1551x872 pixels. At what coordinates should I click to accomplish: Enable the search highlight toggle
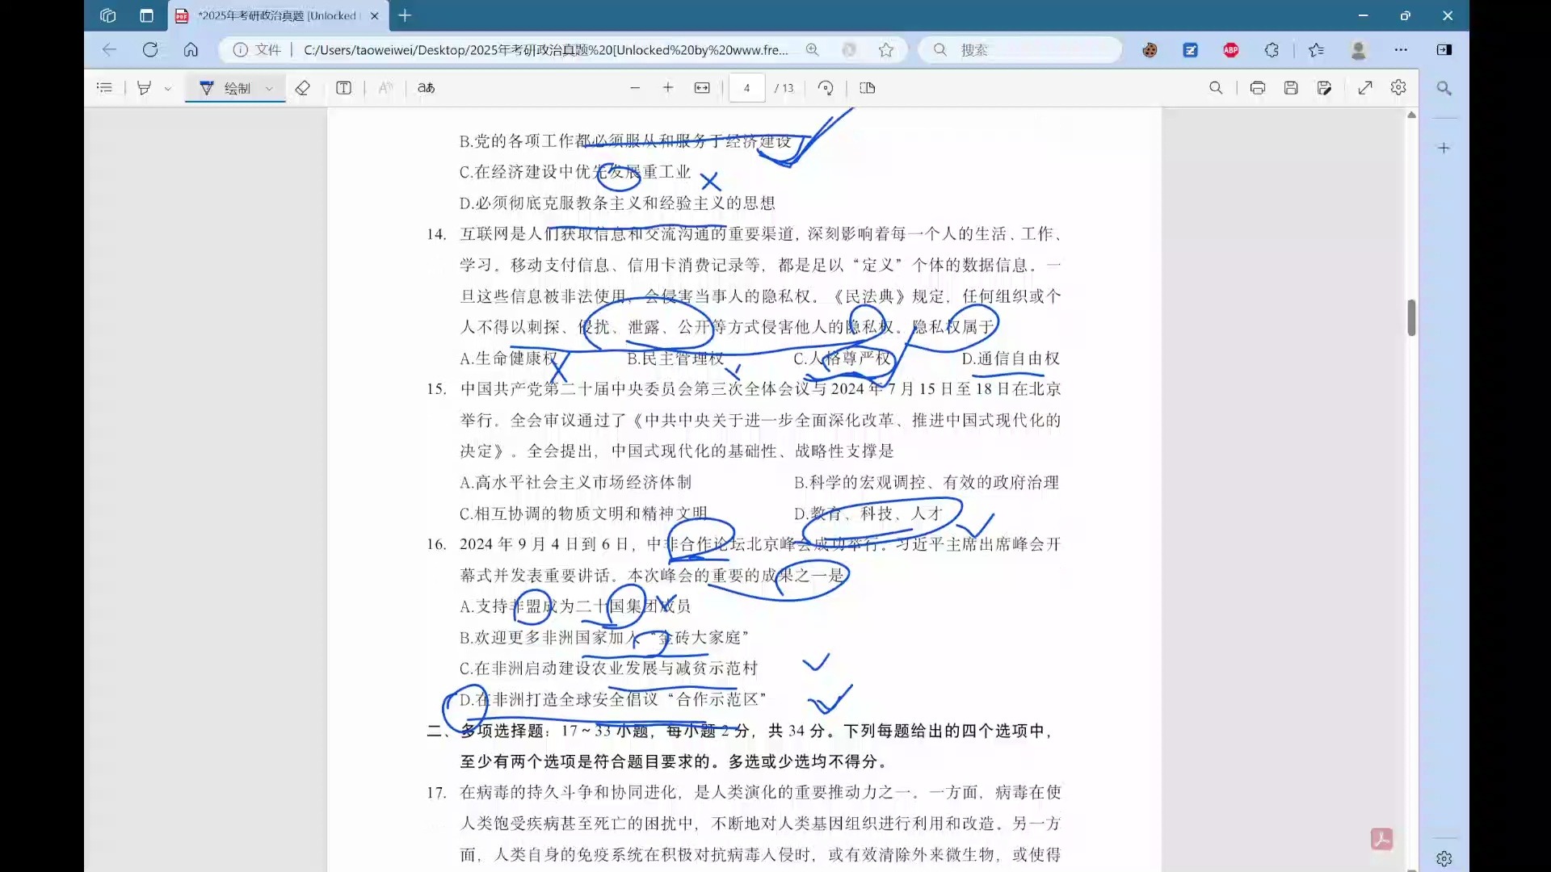point(1444,87)
